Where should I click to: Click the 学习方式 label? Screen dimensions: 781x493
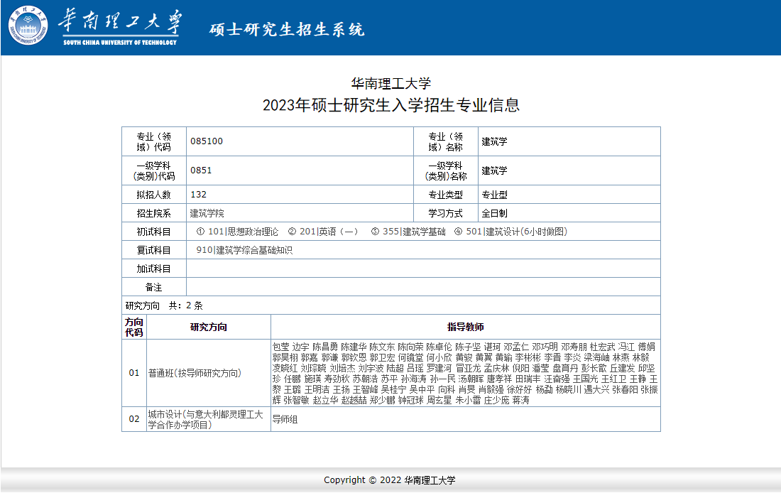446,213
